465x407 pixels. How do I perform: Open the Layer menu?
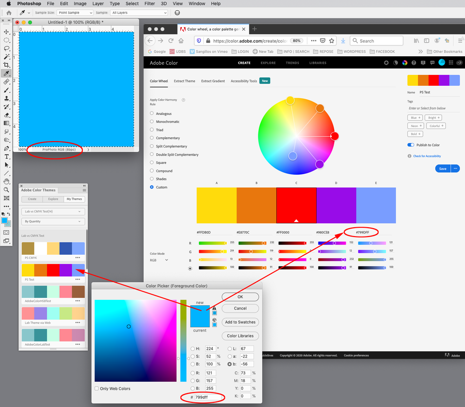coord(98,4)
